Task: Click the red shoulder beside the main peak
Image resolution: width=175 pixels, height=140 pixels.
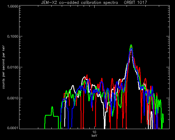Action: (134, 58)
